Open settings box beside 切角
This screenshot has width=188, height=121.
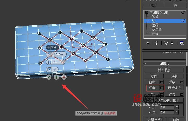pos(162,88)
